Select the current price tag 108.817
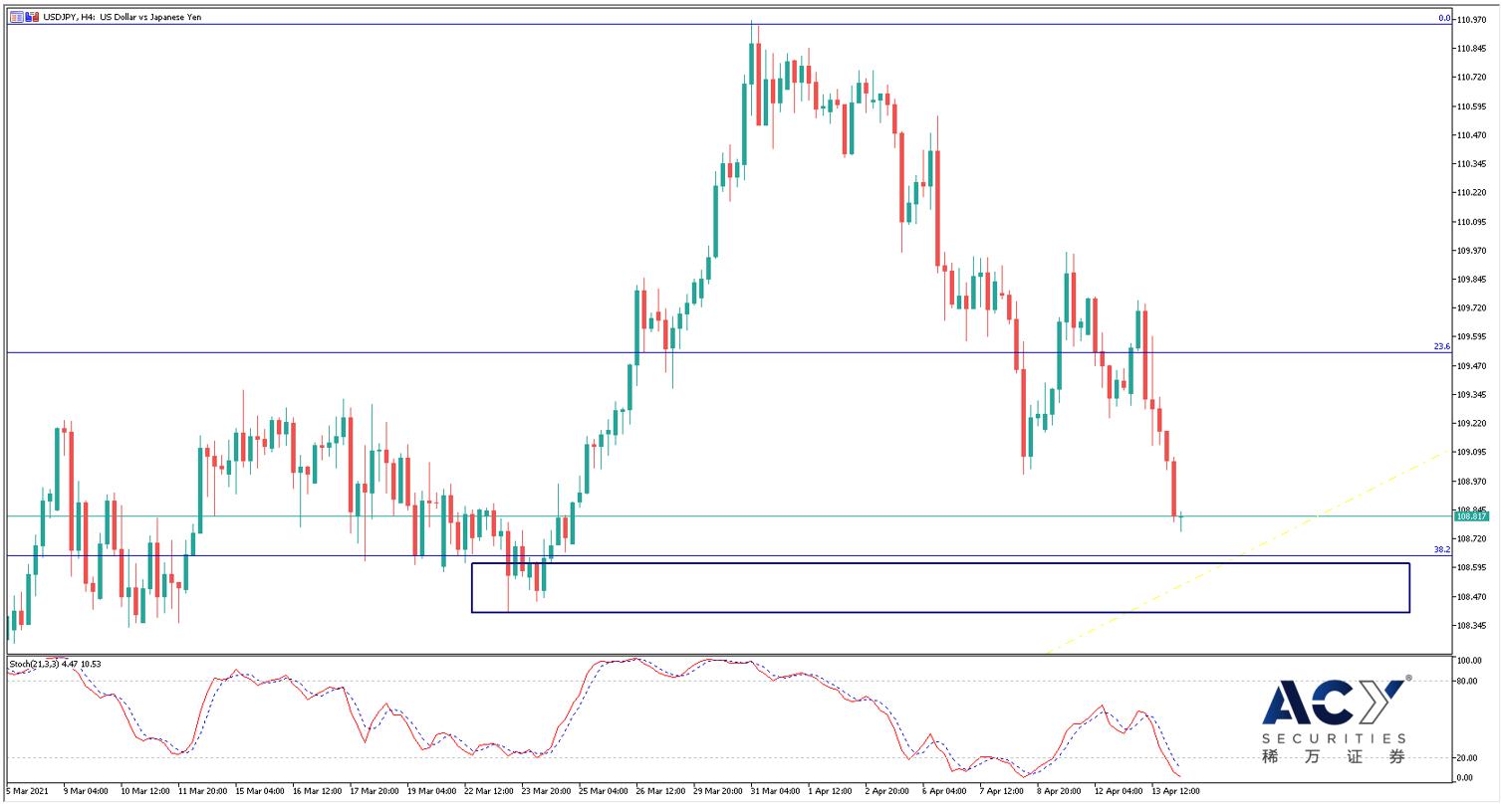 tap(1471, 516)
